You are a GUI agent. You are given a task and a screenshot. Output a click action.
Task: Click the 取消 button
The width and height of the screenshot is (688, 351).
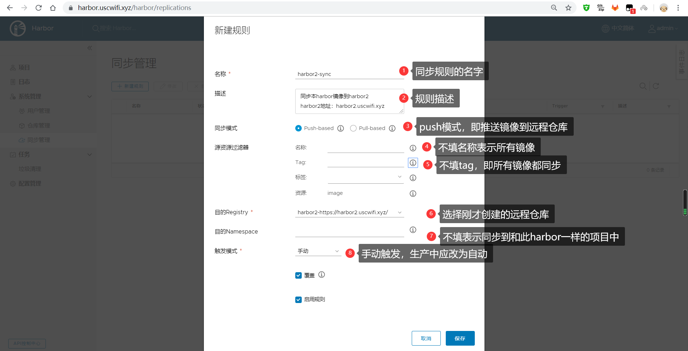pyautogui.click(x=426, y=338)
